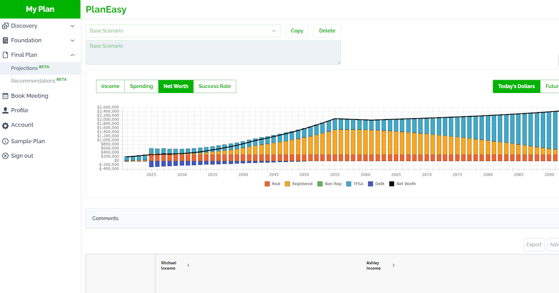Screen dimensions: 559x293
Task: Switch to the Income tab
Action: click(x=110, y=87)
